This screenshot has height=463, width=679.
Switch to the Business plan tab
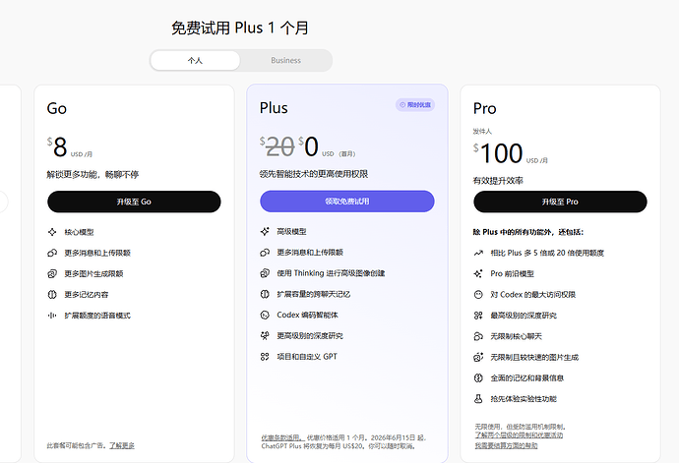click(x=285, y=61)
